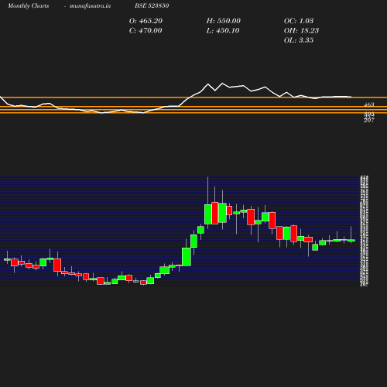Viewport: 387px width, 387px height.
Task: Click the 'OL: 3.35' reading
Action: point(299,40)
